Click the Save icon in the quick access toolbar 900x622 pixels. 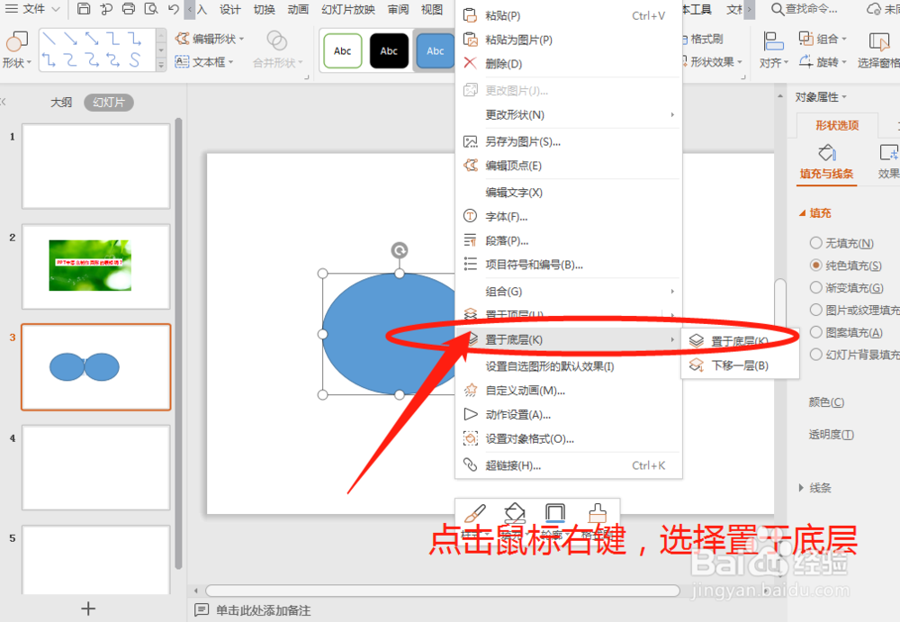click(x=84, y=9)
